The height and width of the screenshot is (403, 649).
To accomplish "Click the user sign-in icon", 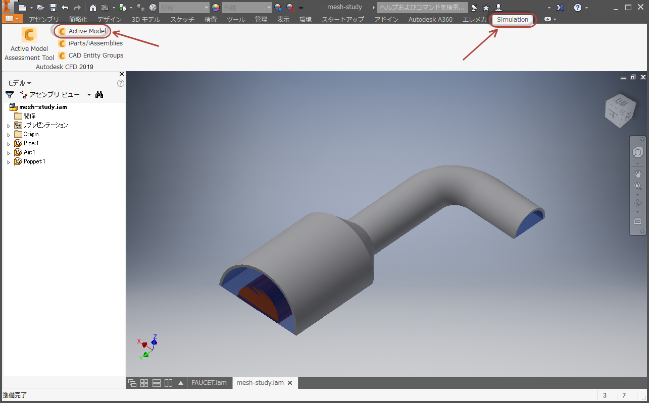I will click(498, 8).
